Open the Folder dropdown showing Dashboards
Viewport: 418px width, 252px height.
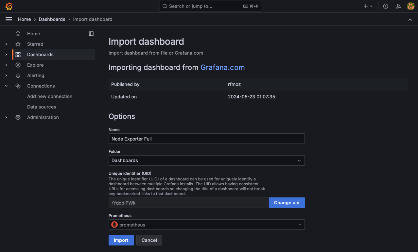(x=206, y=160)
